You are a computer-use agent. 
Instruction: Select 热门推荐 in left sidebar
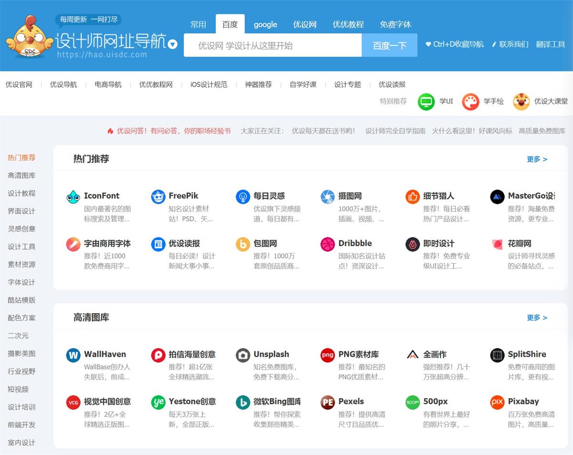click(x=21, y=158)
